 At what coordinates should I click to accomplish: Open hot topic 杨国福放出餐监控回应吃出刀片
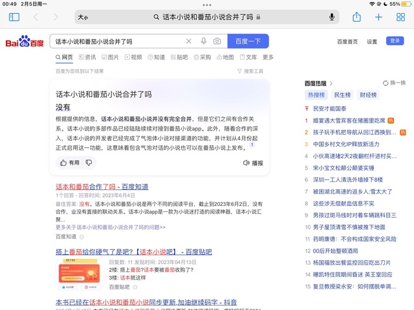pos(352,263)
